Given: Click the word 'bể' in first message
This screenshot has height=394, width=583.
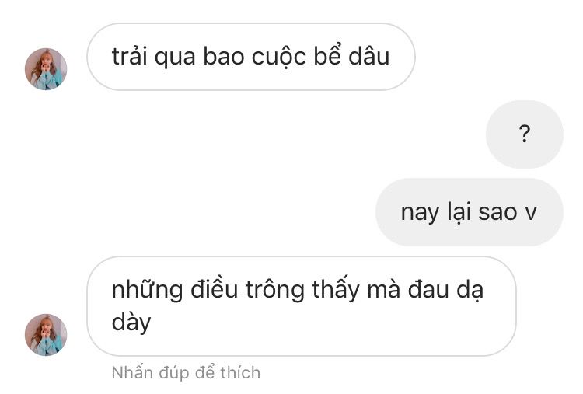Looking at the screenshot, I should 327,56.
